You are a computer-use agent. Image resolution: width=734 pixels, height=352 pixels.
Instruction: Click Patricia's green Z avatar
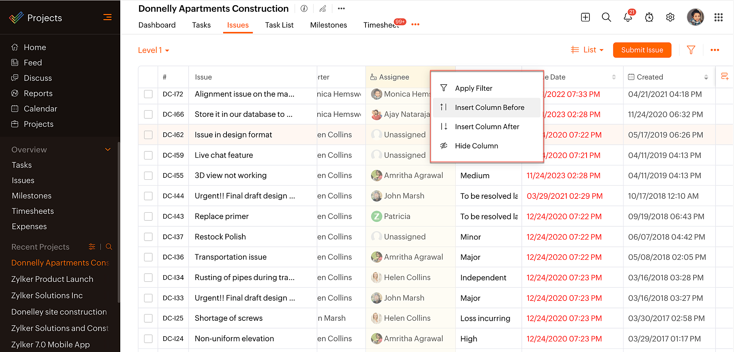coord(376,216)
